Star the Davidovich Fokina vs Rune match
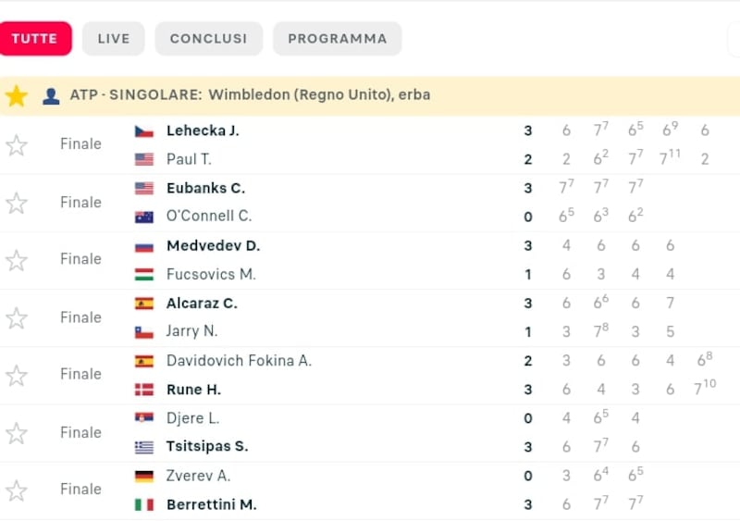The image size is (740, 521). (17, 376)
